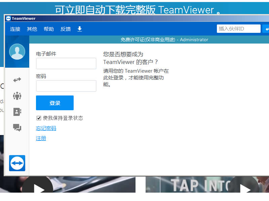Open the Meeting panel via people icon
Viewport: 269px width, 201px height.
click(x=17, y=96)
